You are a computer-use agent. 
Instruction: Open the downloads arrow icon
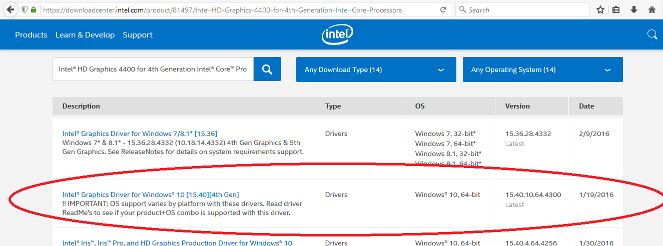[634, 9]
